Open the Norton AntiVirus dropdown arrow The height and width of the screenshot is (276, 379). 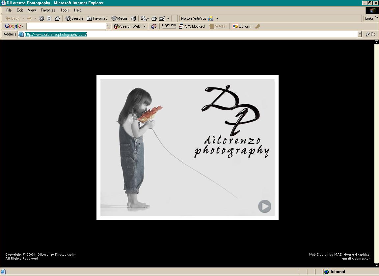[217, 18]
